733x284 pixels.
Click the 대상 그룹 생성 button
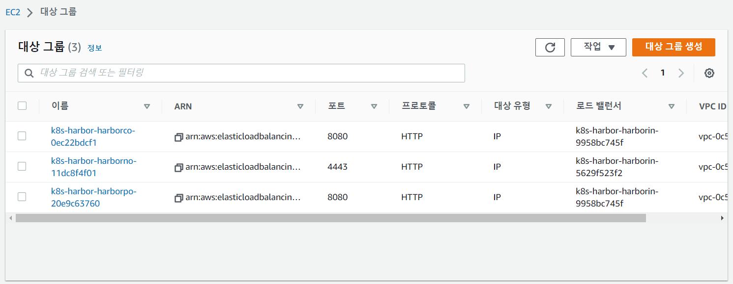click(x=673, y=47)
